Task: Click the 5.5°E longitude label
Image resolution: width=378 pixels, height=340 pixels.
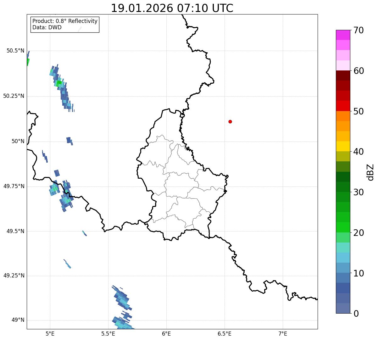Action: coord(108,334)
